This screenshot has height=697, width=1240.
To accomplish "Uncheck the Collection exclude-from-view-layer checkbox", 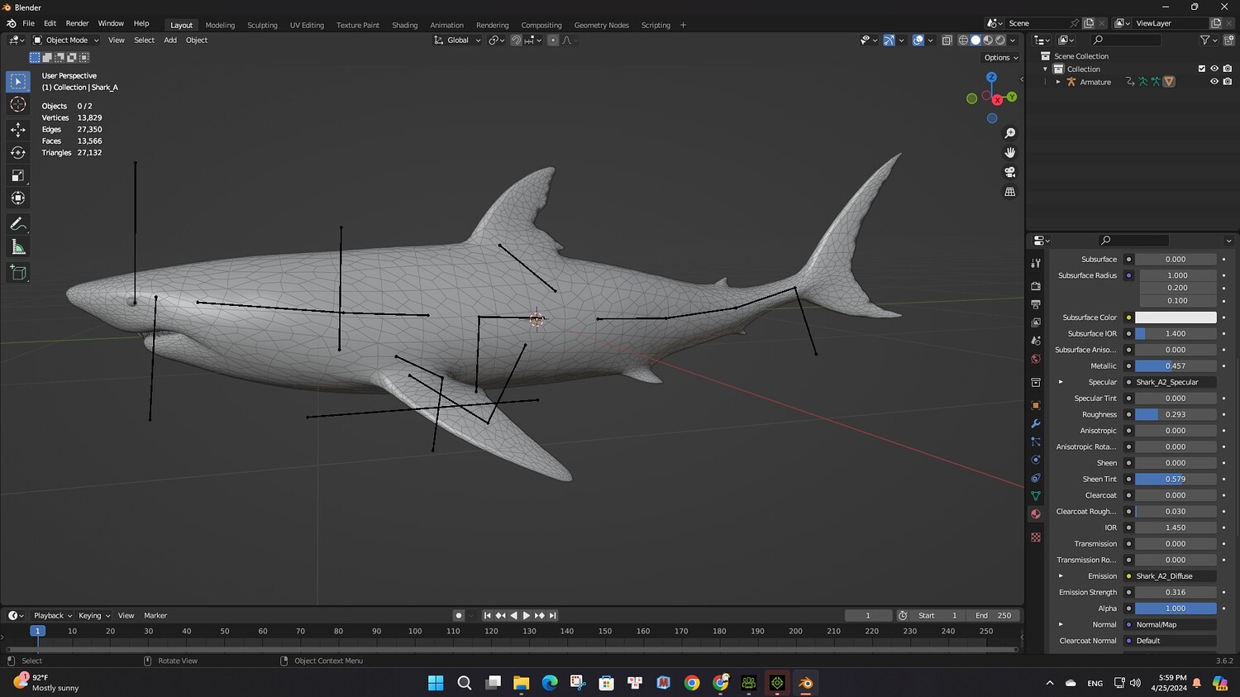I will (1202, 69).
